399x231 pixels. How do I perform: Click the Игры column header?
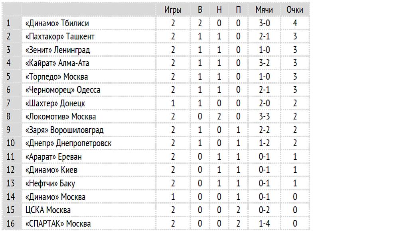pos(173,10)
